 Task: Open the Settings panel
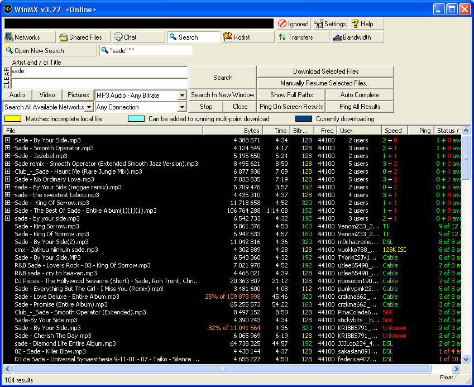click(329, 24)
